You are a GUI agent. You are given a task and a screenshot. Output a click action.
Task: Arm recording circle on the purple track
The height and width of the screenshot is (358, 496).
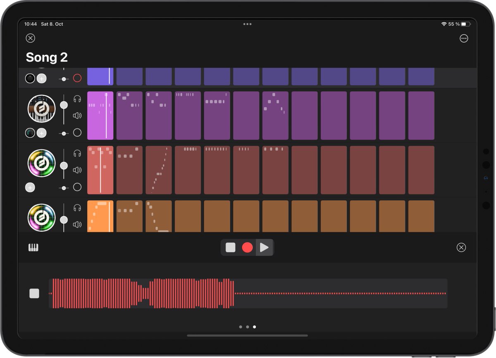pos(77,133)
